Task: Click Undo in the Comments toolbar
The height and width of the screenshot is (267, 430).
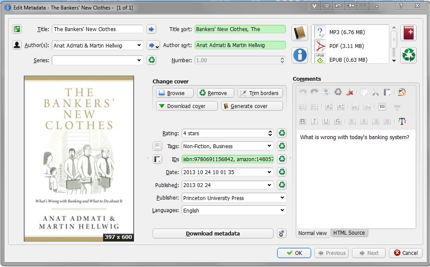Action: coord(303,92)
